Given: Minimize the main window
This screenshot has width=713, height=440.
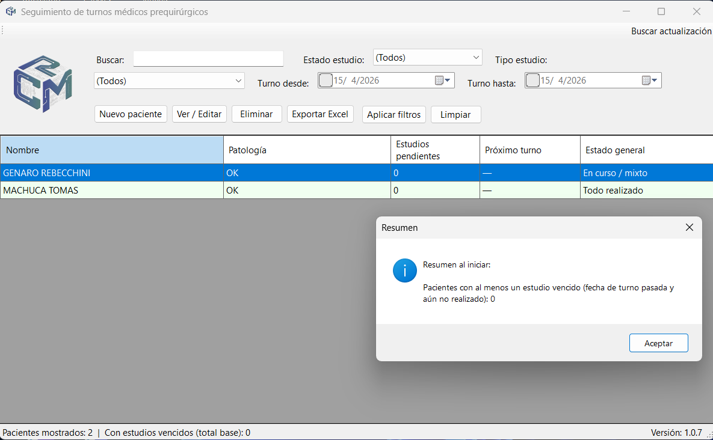Looking at the screenshot, I should [626, 11].
